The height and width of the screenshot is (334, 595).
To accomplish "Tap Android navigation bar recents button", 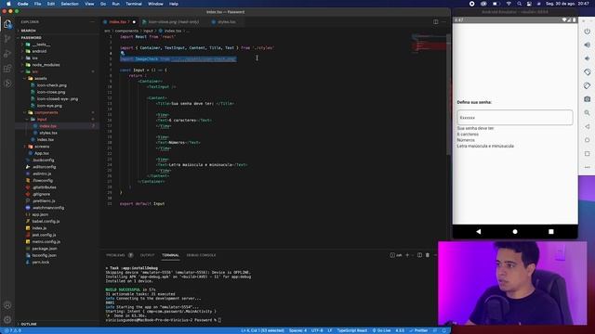I will [x=551, y=231].
